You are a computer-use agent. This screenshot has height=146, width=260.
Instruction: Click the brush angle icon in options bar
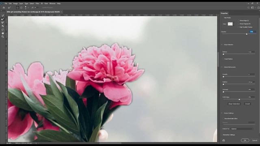tap(32, 8)
